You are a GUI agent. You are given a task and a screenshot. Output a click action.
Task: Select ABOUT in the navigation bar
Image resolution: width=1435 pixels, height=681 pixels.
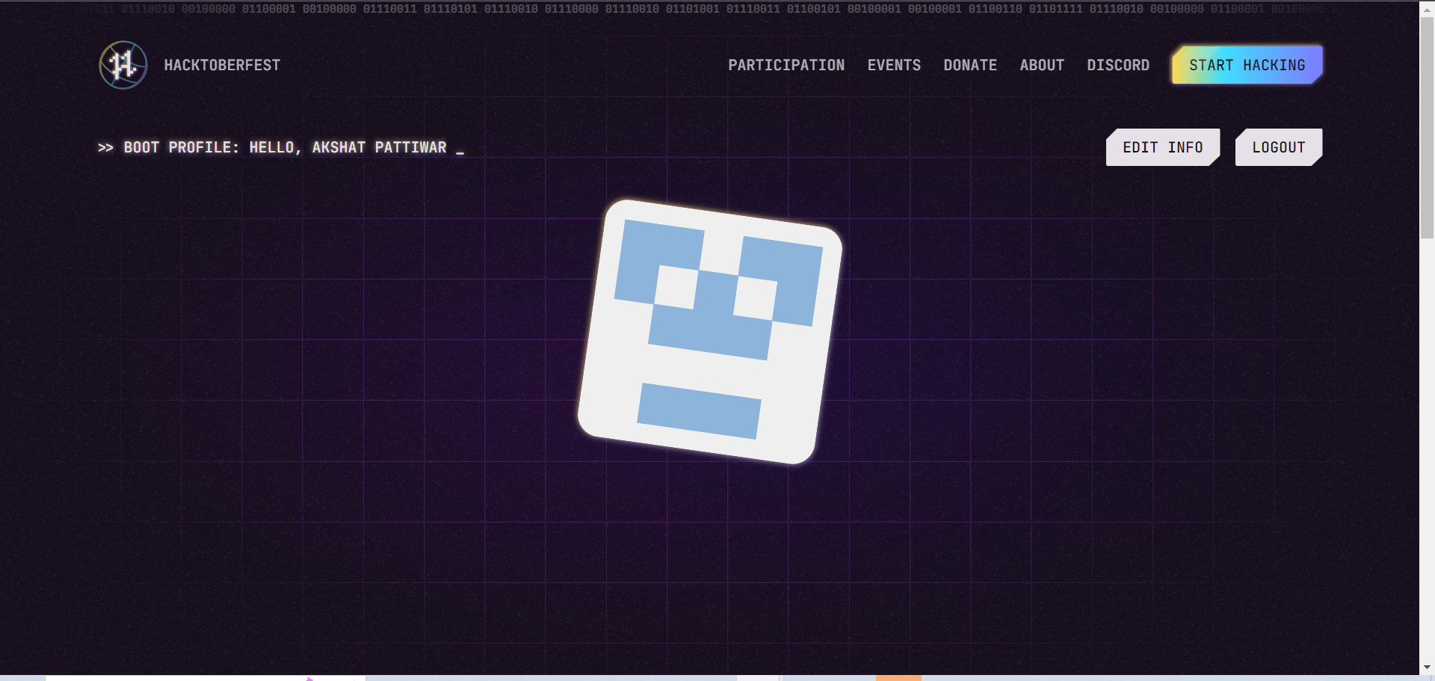point(1042,65)
